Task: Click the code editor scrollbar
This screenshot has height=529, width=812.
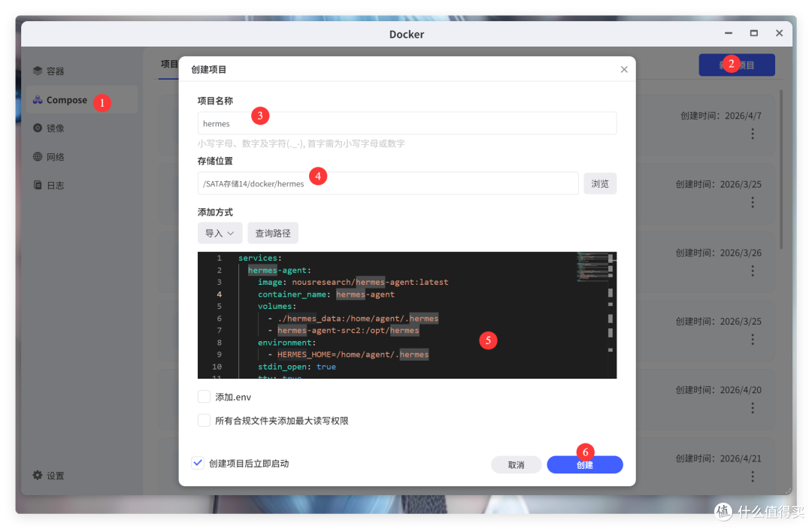Action: coord(611,316)
